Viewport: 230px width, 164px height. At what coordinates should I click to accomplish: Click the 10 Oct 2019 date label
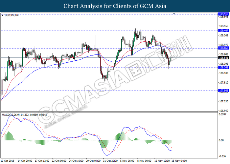pyautogui.click(x=8, y=161)
